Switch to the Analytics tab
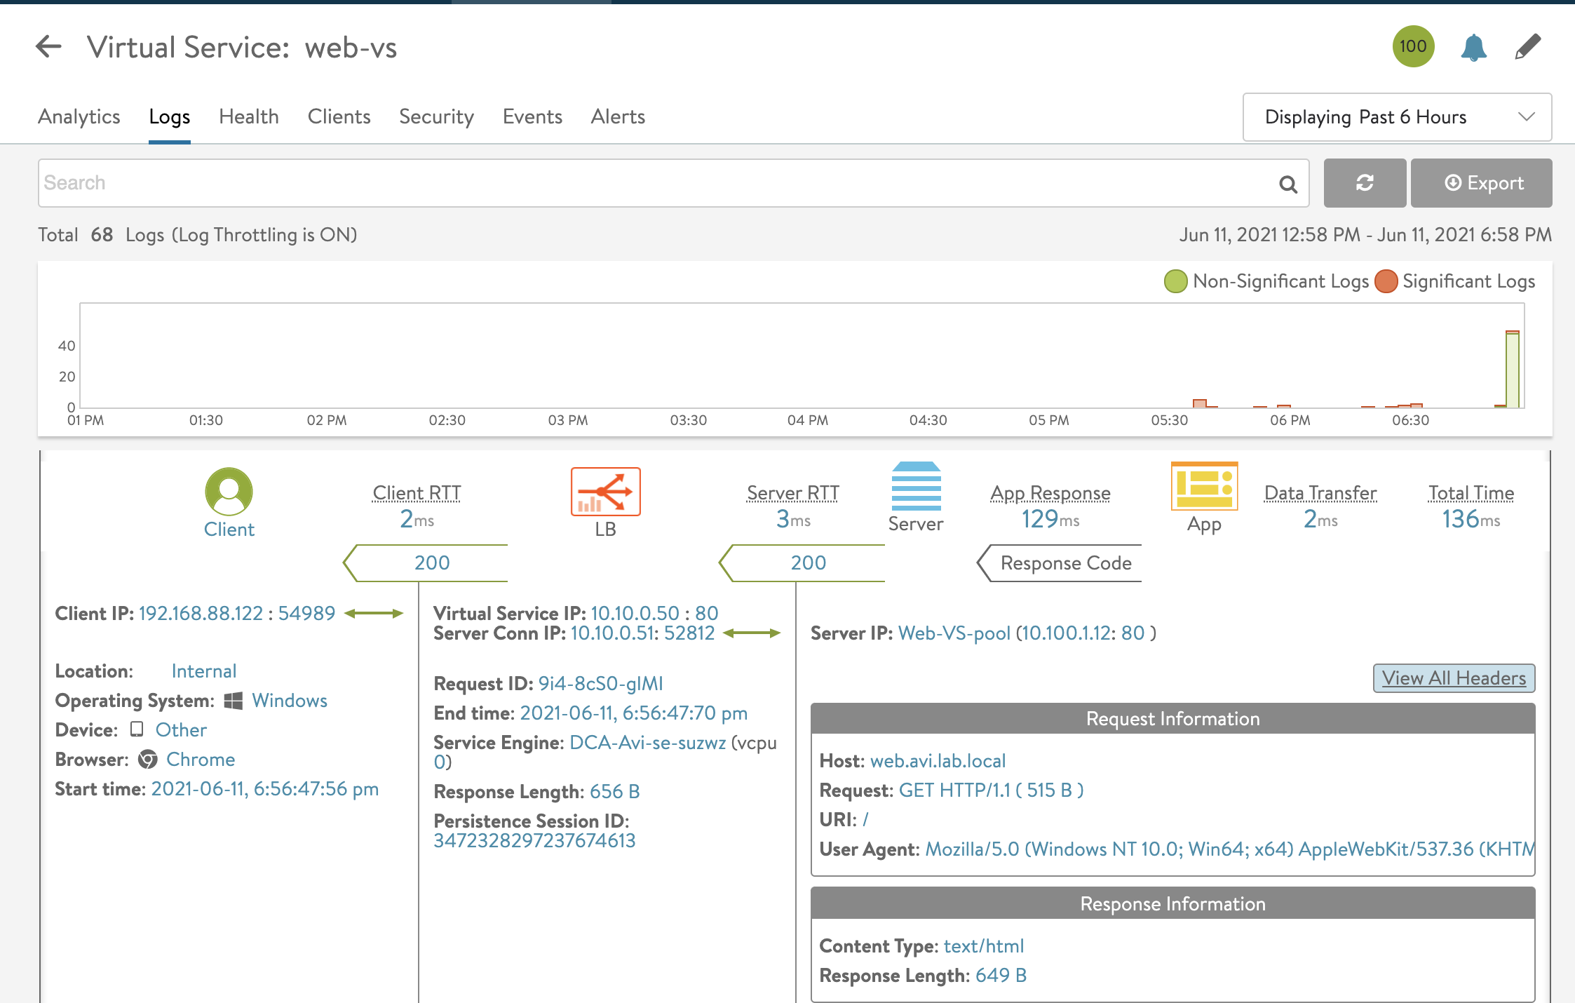 79,116
